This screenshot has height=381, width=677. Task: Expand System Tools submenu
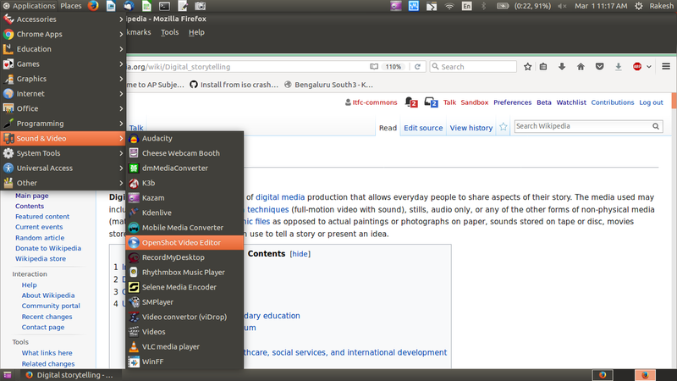pos(63,153)
